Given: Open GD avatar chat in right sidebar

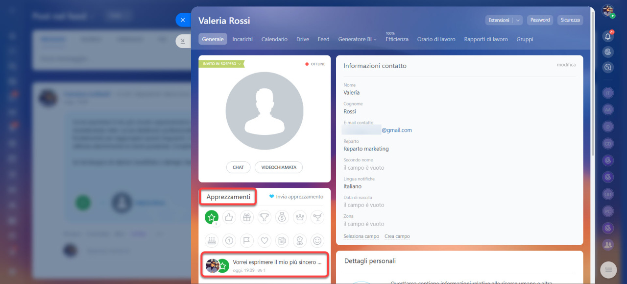Looking at the screenshot, I should [608, 144].
